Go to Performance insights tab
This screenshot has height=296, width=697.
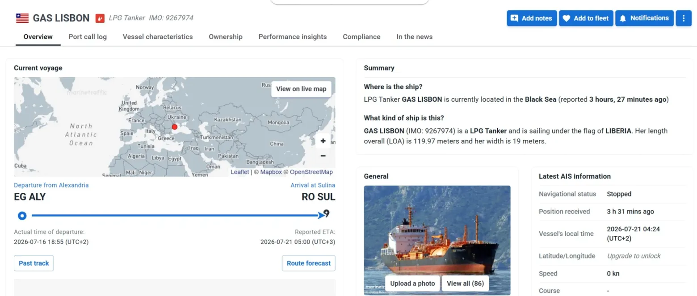[x=293, y=37]
